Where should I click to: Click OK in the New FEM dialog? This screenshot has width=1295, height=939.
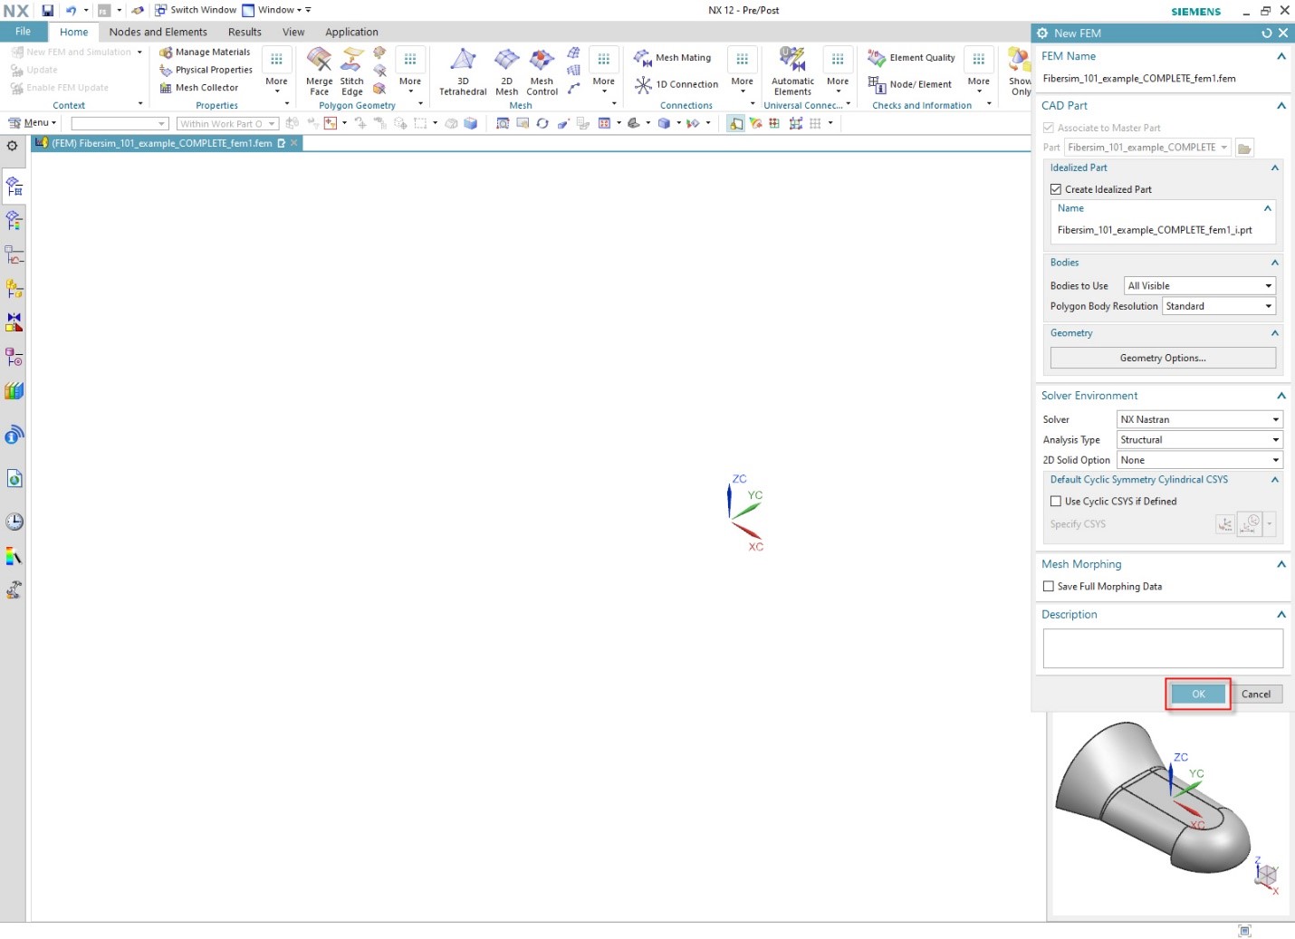click(x=1197, y=694)
